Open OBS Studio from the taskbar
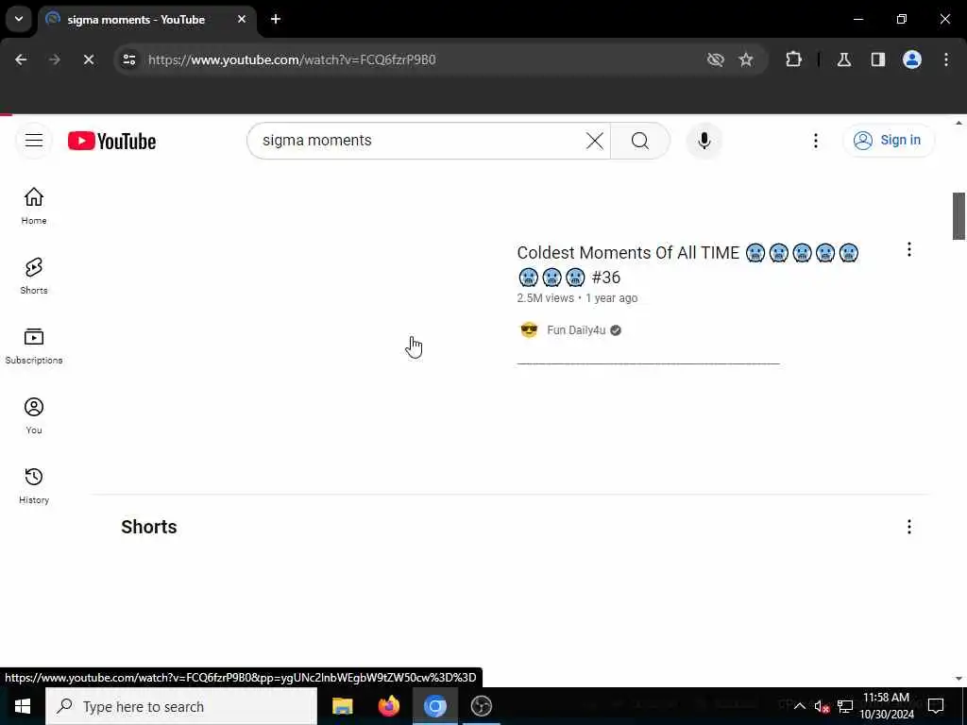This screenshot has width=967, height=725. click(x=481, y=706)
